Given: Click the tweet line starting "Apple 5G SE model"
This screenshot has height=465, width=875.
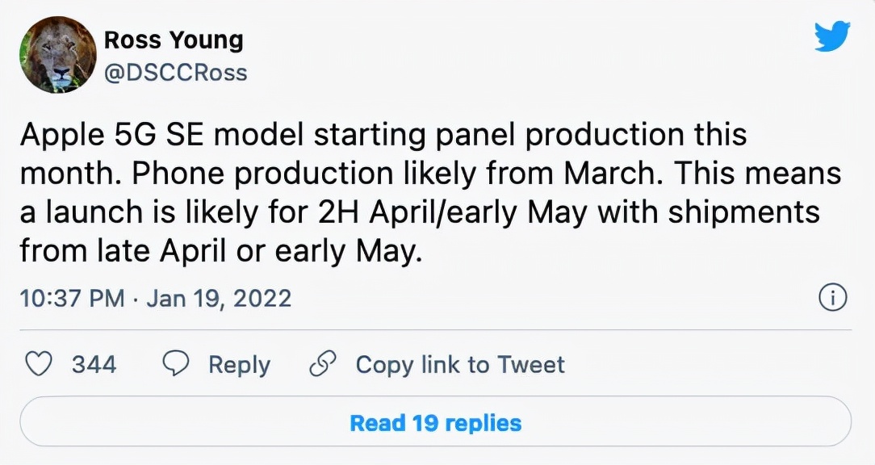Looking at the screenshot, I should (x=383, y=136).
